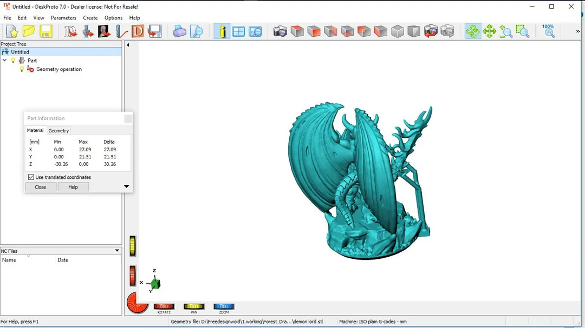
Task: Switch to the Material tab
Action: (x=35, y=130)
